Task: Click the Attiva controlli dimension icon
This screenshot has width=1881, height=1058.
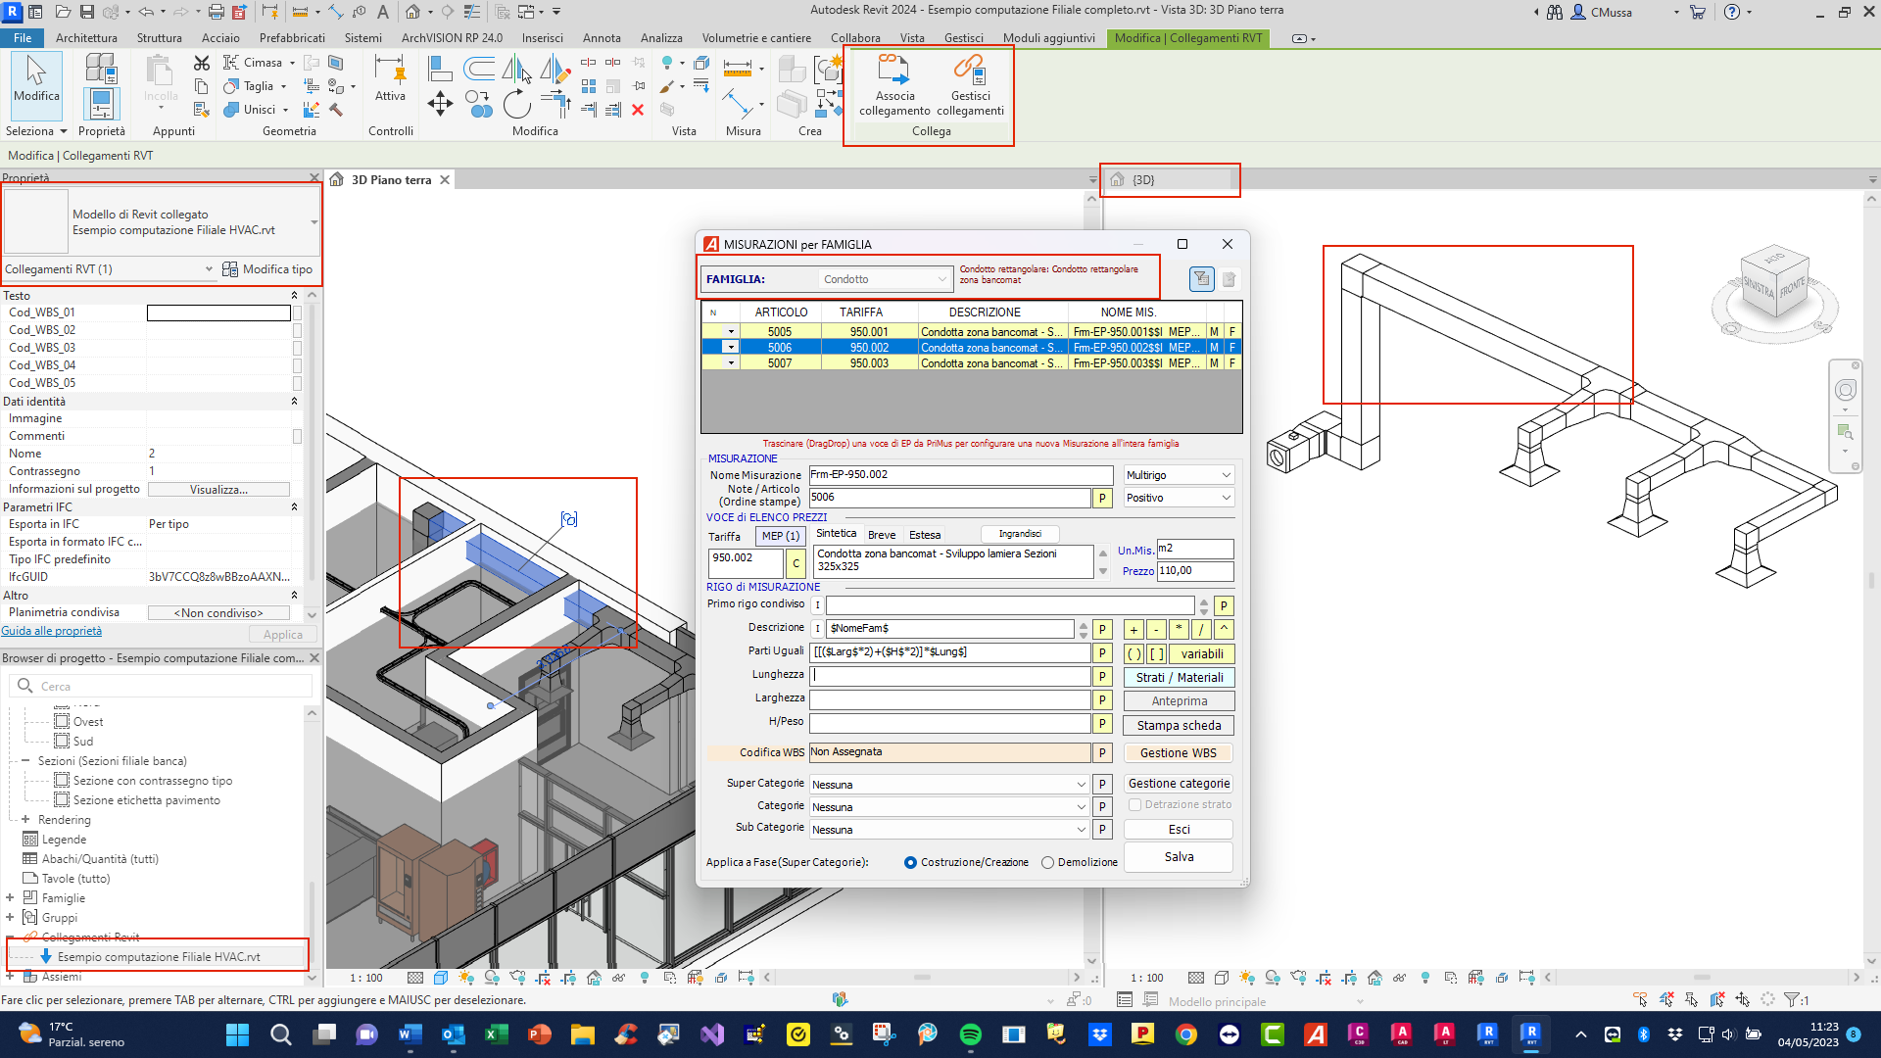Action: click(390, 70)
